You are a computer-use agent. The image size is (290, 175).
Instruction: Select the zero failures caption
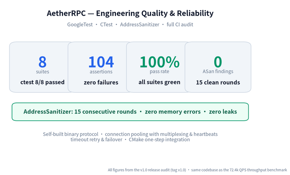pyautogui.click(x=101, y=82)
